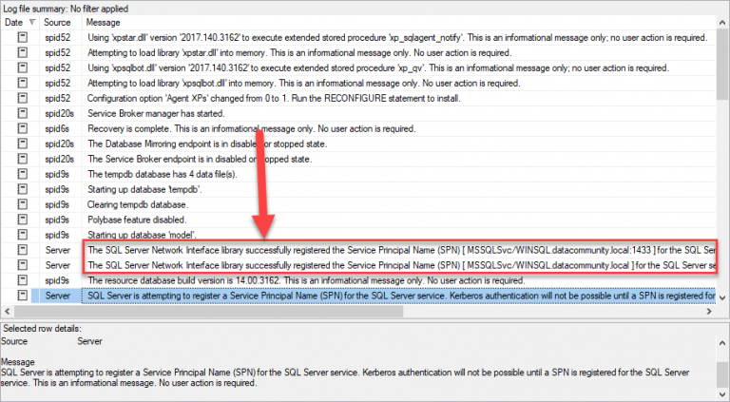Sort the log by the Message column header
730x402 pixels.
click(x=103, y=21)
